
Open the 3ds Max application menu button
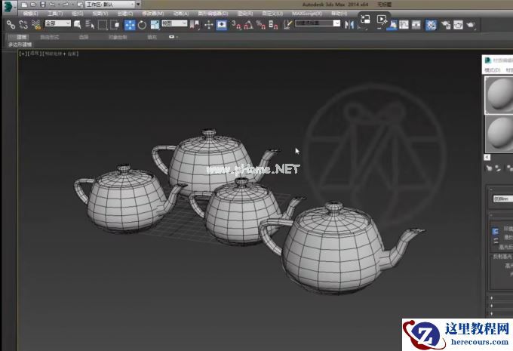point(8,7)
